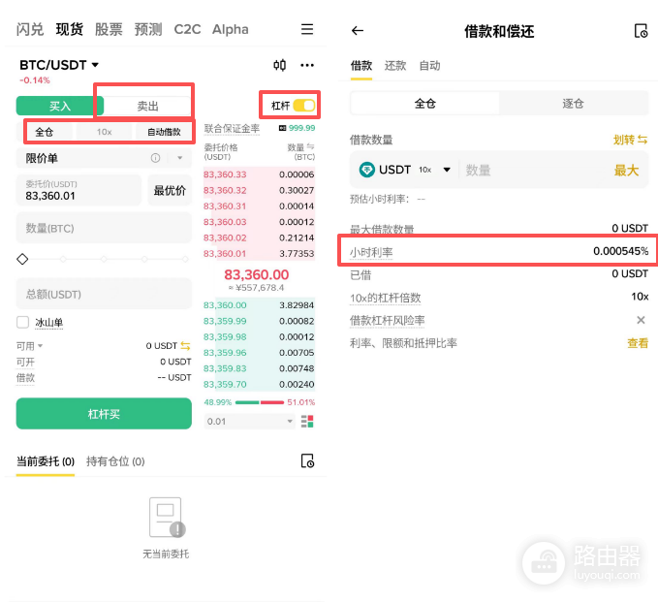
Task: Open the hamburger menu icon
Action: tap(307, 29)
